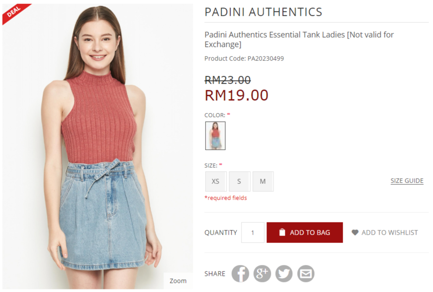
Task: Click the ADD TO BAG button
Action: [x=305, y=232]
